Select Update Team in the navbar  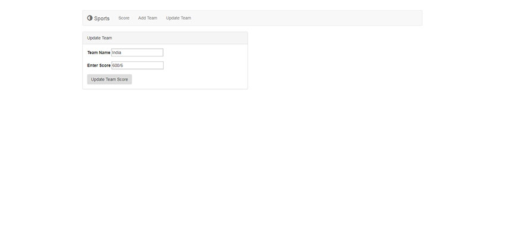pos(179,18)
